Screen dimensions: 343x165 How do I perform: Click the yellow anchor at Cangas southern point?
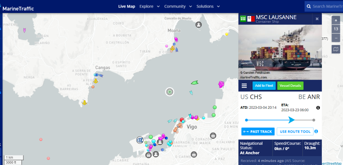pos(84,102)
